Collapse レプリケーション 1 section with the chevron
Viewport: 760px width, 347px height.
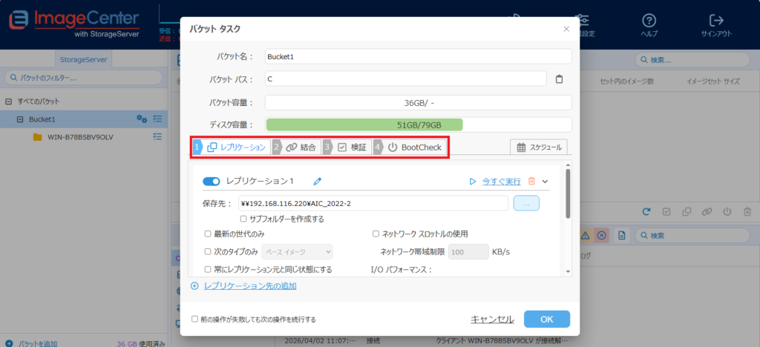(x=545, y=180)
